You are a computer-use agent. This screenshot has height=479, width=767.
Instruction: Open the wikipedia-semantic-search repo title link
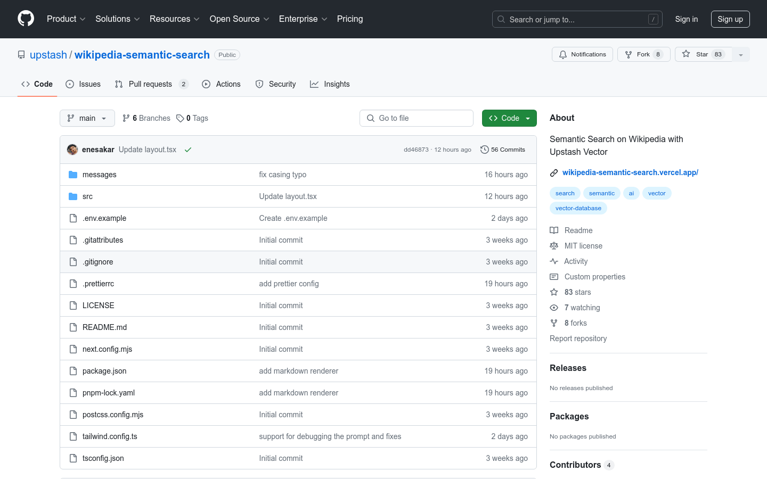point(142,55)
